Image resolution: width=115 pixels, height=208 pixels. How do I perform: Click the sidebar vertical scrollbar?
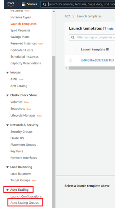[x=54, y=131]
